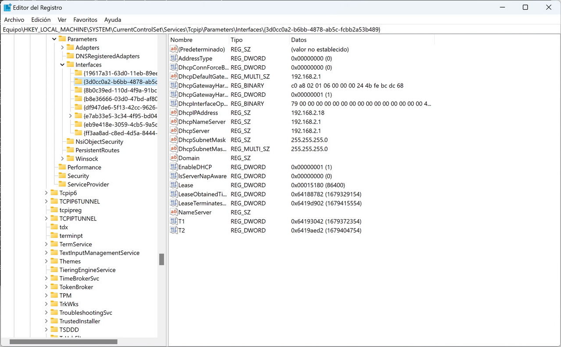Open the Ver menu
The image size is (561, 347).
[62, 20]
